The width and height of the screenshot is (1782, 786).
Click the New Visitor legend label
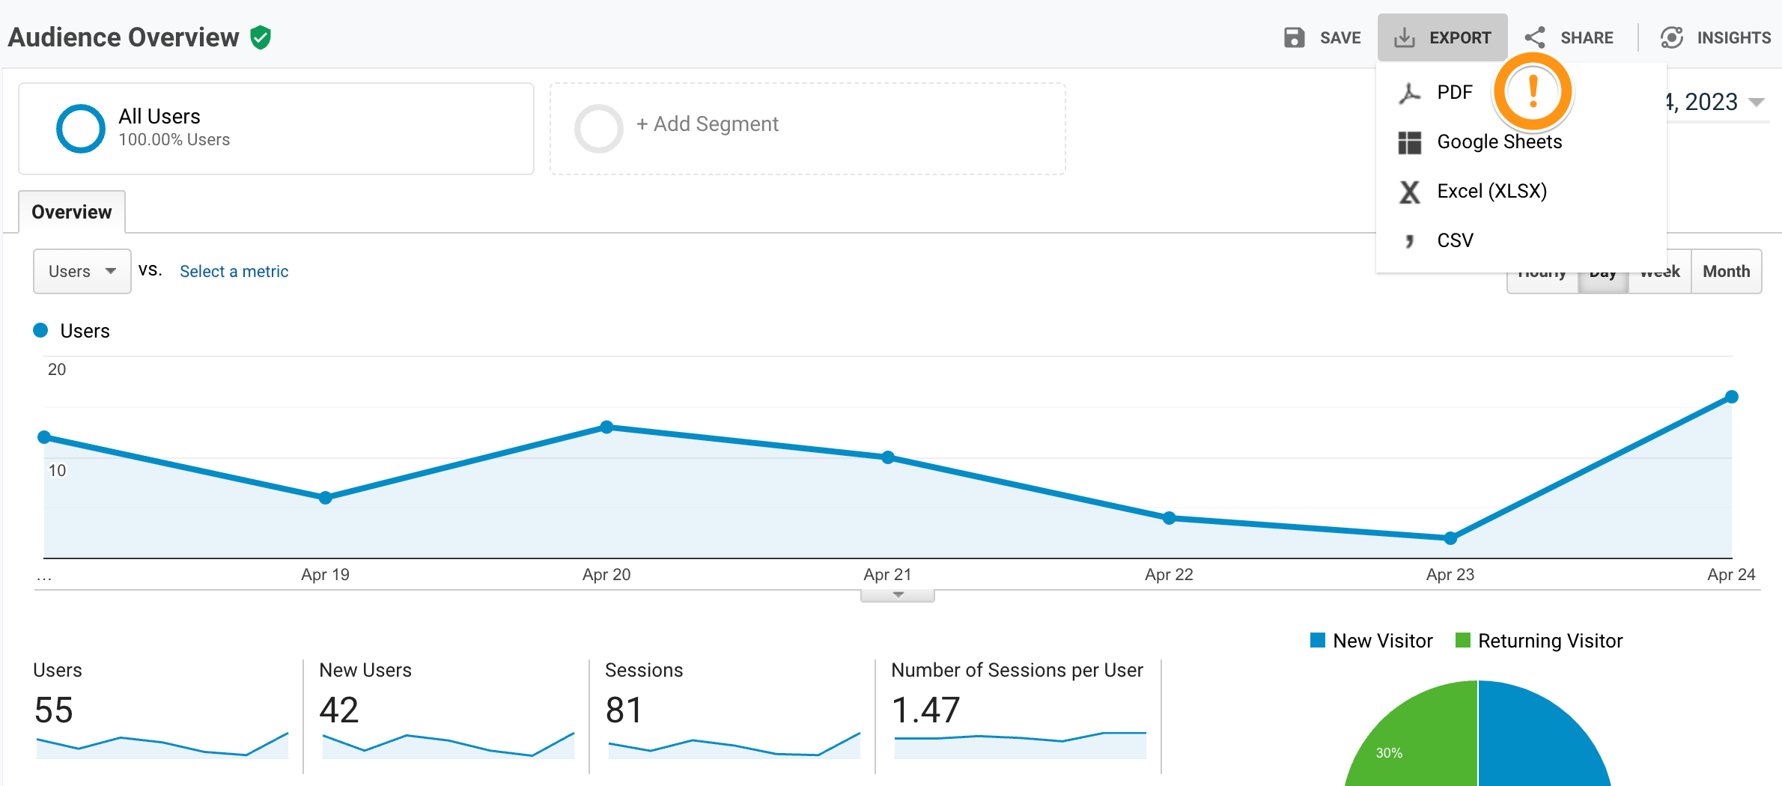(1383, 641)
